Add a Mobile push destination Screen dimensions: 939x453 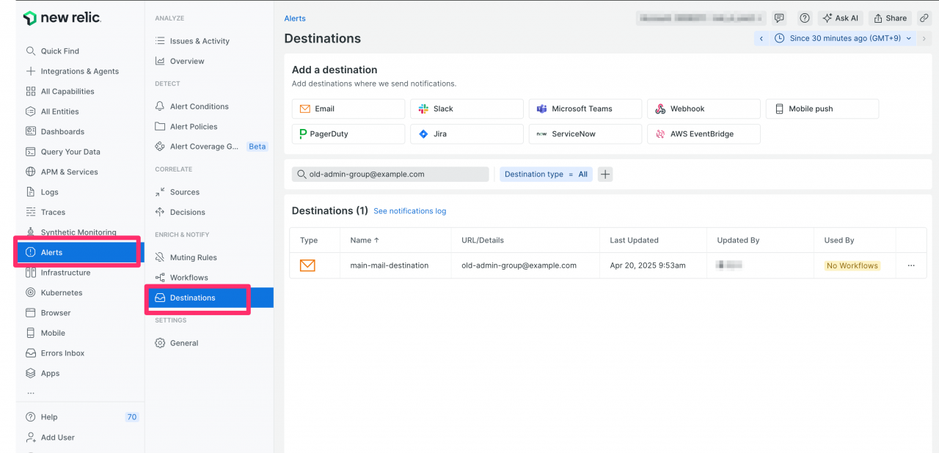(x=822, y=108)
